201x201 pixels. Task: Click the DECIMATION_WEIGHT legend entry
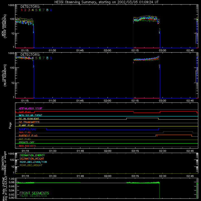pos(32,159)
